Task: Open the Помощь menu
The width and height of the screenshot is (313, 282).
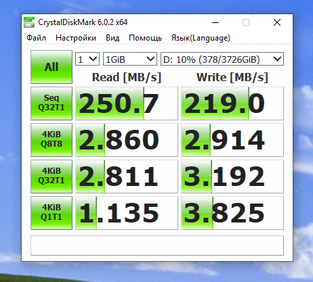Action: click(x=145, y=38)
